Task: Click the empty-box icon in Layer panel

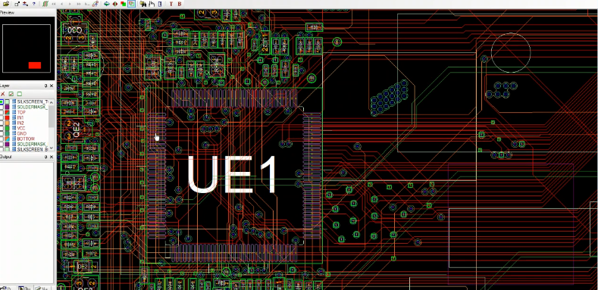Action: pos(20,94)
